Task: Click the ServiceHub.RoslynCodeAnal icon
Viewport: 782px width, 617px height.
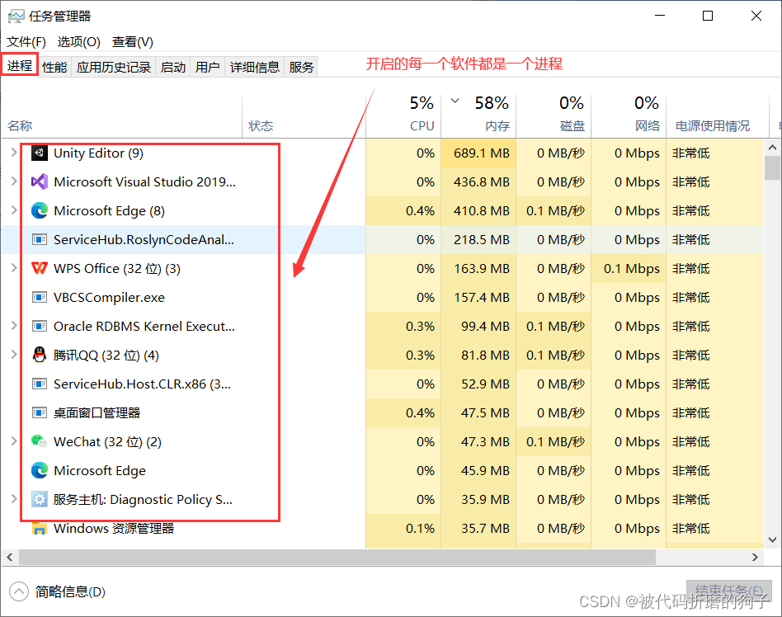Action: tap(40, 240)
